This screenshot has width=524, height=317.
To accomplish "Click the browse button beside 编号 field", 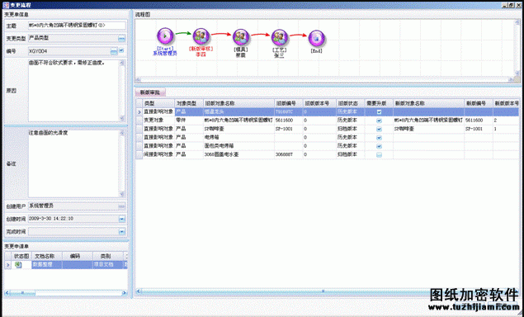I will (x=114, y=51).
